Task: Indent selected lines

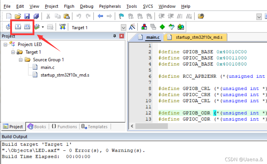Action: [161, 16]
